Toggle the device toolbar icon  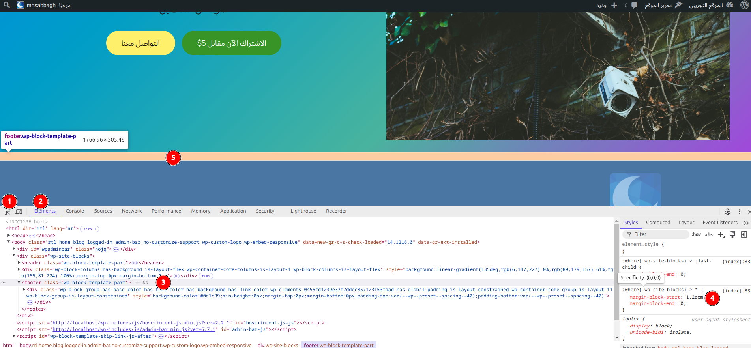pyautogui.click(x=19, y=211)
